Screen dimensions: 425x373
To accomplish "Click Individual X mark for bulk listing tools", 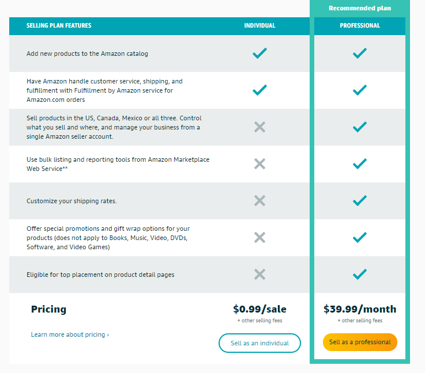I will [x=259, y=164].
